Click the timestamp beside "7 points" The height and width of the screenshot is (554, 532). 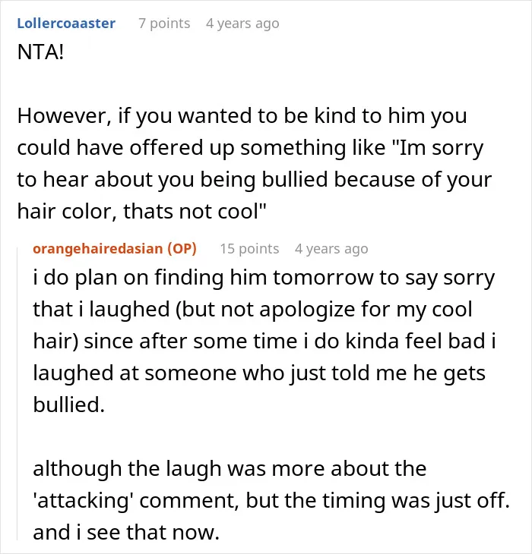tap(242, 24)
